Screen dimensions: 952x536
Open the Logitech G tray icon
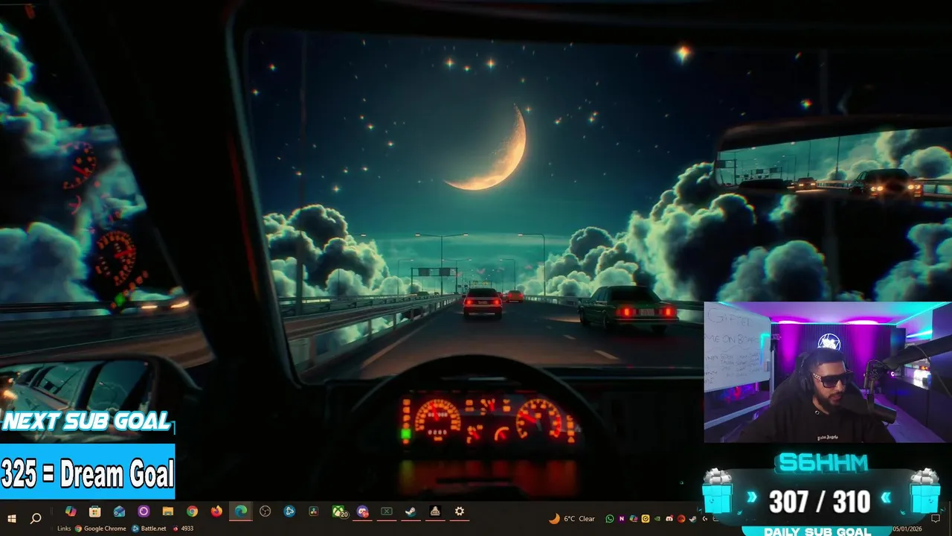pyautogui.click(x=704, y=519)
